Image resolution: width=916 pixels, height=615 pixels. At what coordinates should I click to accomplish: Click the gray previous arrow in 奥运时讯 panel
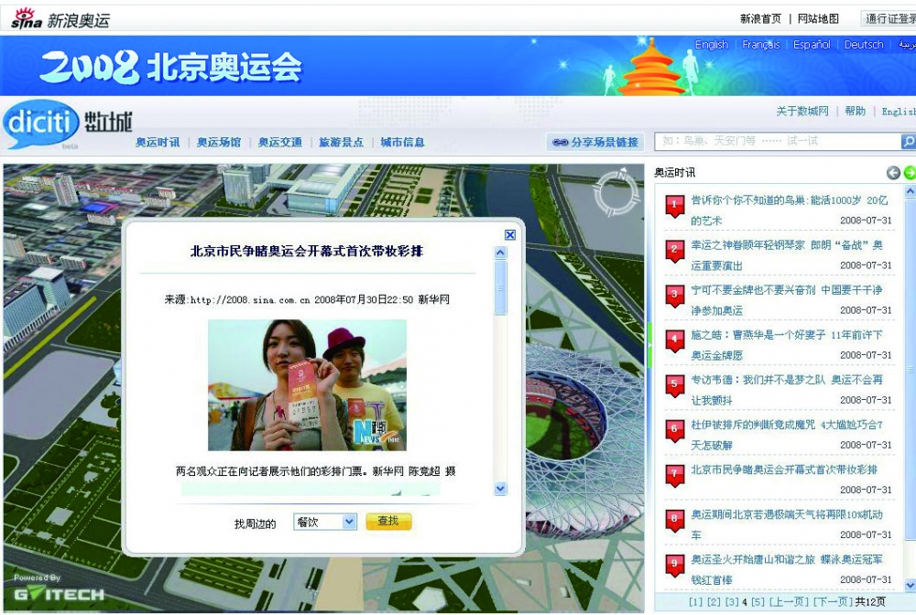tap(893, 173)
